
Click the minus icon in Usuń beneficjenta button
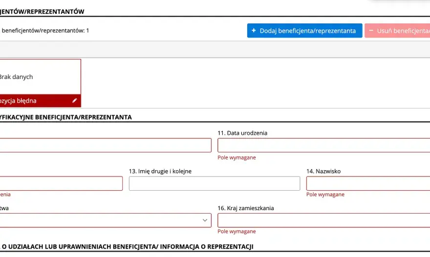click(371, 30)
